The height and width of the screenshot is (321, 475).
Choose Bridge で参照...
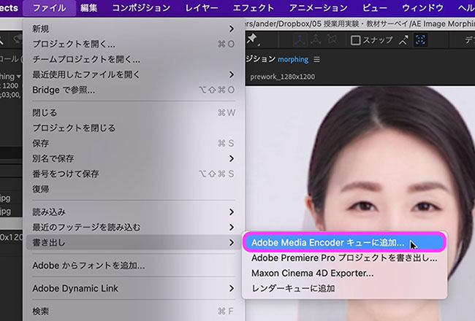134,90
